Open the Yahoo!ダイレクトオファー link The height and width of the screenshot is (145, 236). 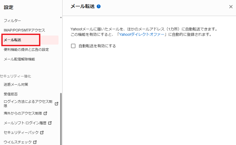141,34
